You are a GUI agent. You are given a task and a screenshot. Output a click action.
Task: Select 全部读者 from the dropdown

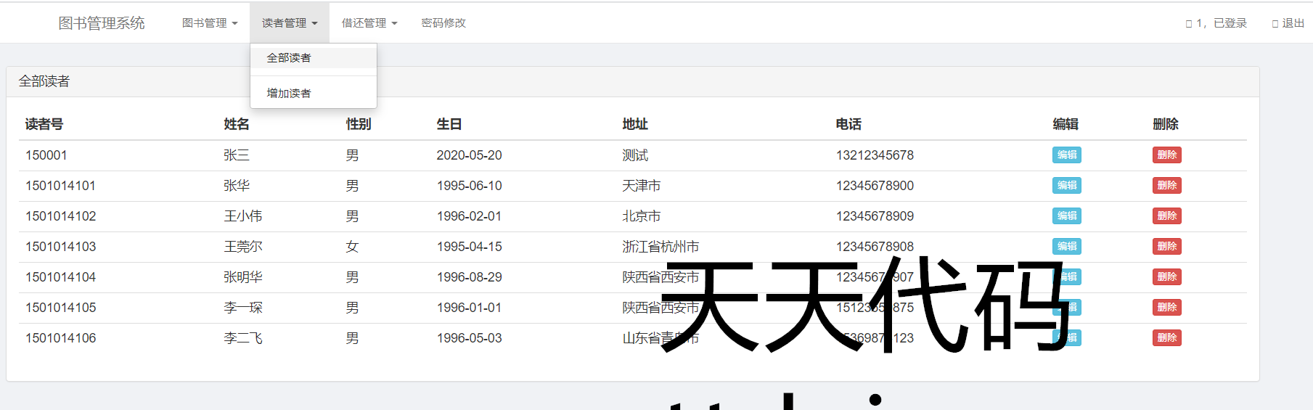coord(289,58)
